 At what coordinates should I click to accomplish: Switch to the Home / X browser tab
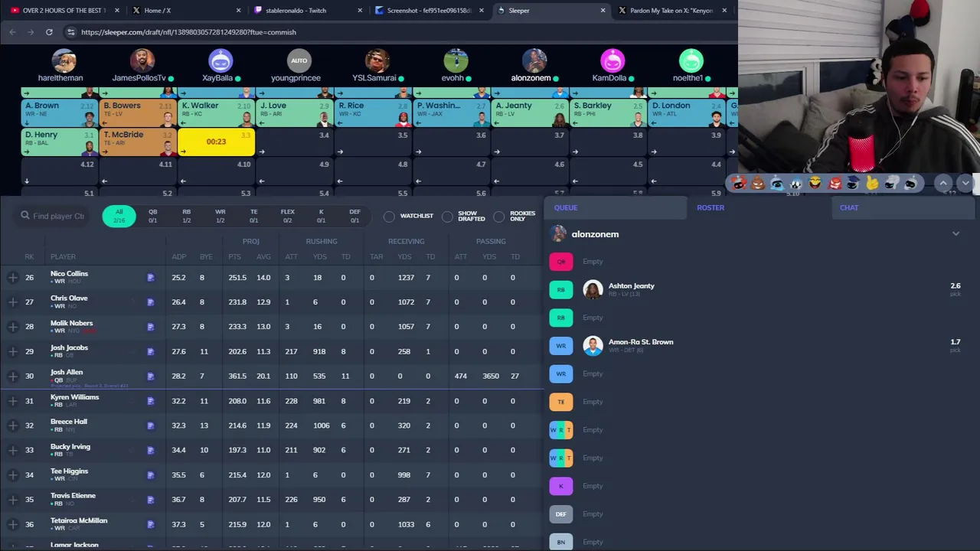tap(185, 11)
